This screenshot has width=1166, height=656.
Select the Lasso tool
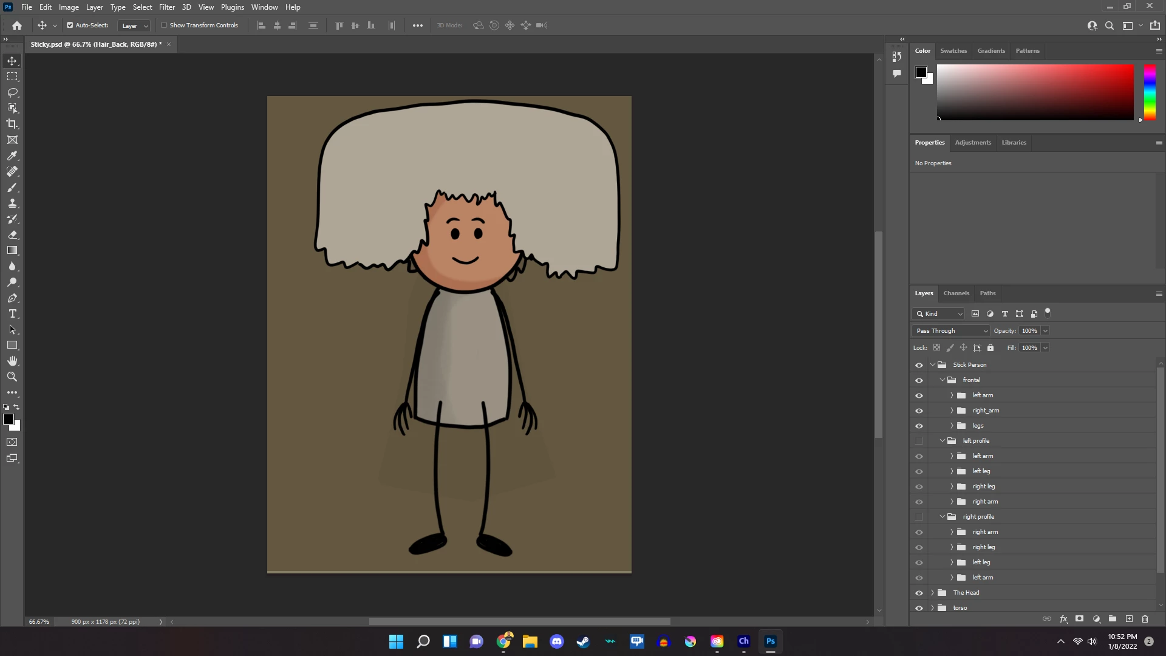click(12, 92)
